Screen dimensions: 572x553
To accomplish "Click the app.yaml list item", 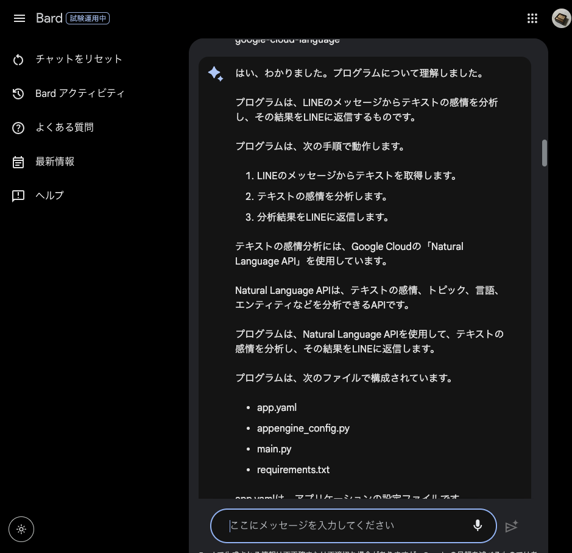I will click(277, 407).
